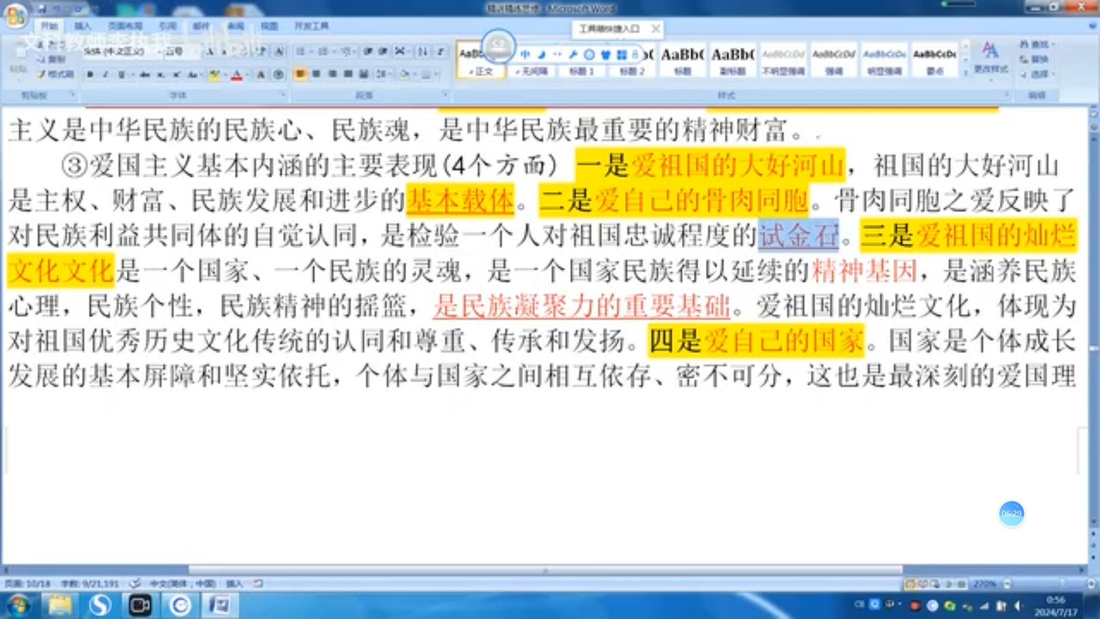This screenshot has width=1100, height=619.
Task: Click the paragraph shading icon
Action: [405, 74]
